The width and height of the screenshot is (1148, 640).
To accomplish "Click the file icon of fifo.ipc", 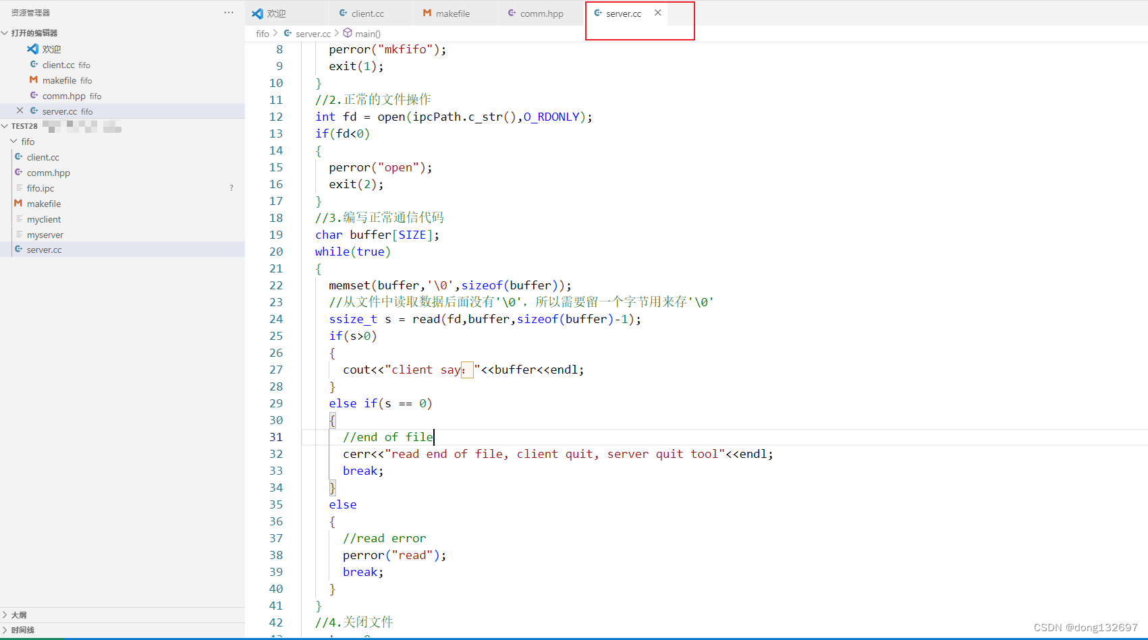I will click(19, 187).
